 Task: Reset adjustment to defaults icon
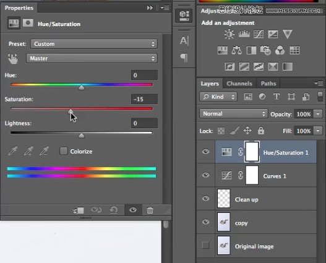[114, 210]
